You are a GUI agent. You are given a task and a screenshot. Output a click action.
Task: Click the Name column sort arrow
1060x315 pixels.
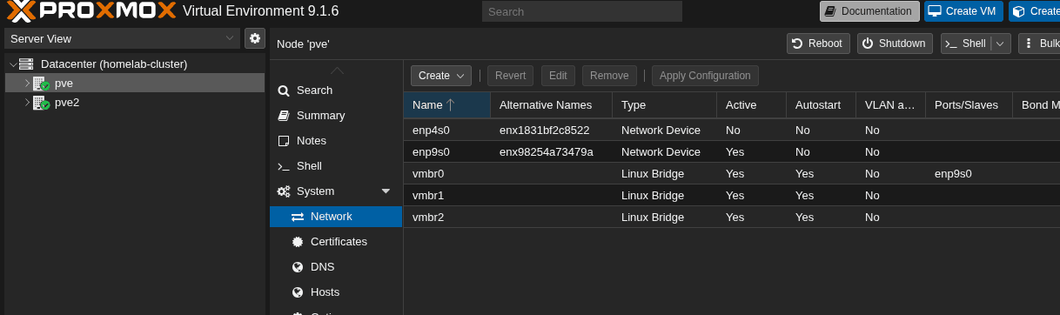(x=450, y=104)
